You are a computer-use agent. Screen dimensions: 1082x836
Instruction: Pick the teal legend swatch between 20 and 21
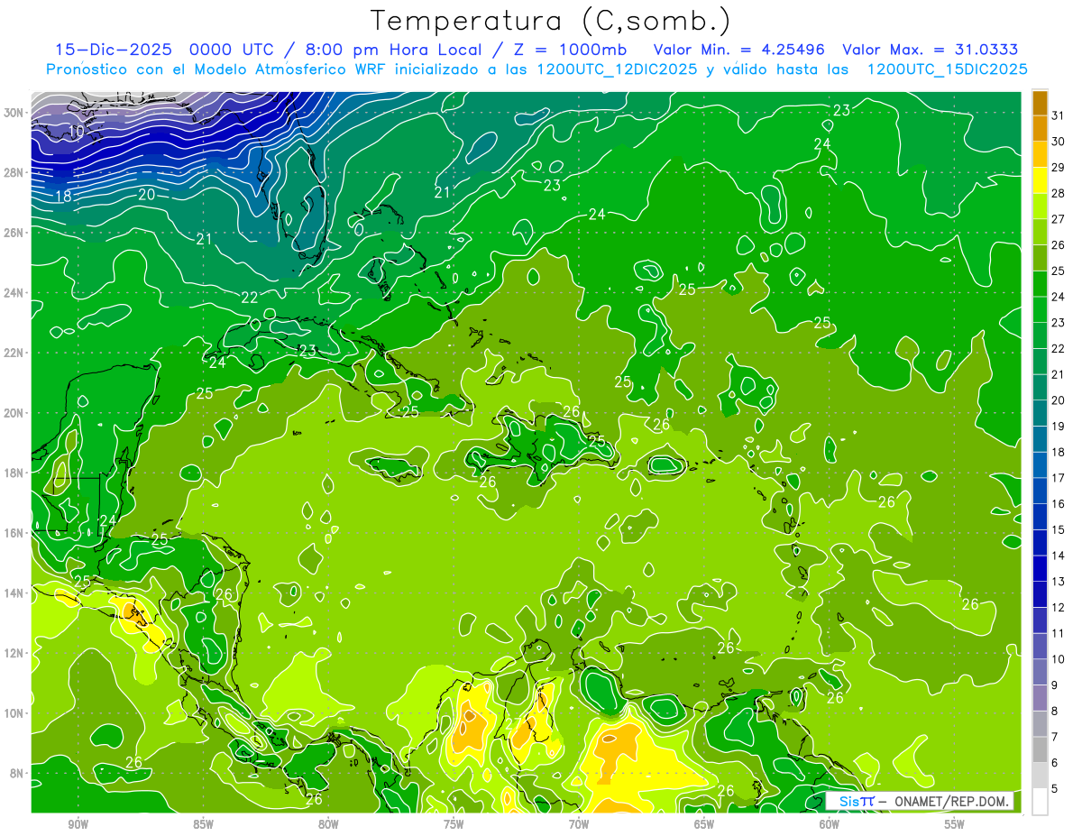[1040, 387]
